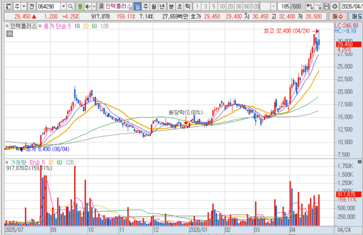Screen dimensions: 363x235
Task: Select the 월 monthly chart period
Action: 154,6
